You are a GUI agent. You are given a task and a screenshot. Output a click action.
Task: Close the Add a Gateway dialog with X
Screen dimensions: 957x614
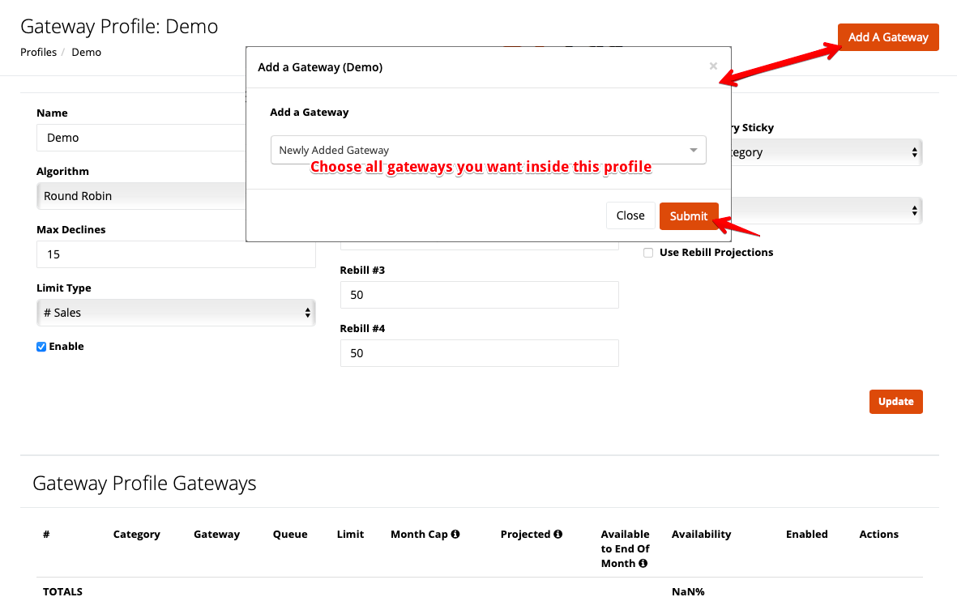pos(713,66)
